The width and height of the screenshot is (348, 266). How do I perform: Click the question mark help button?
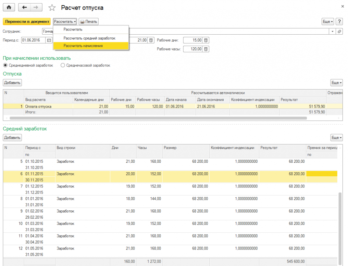[x=339, y=22]
